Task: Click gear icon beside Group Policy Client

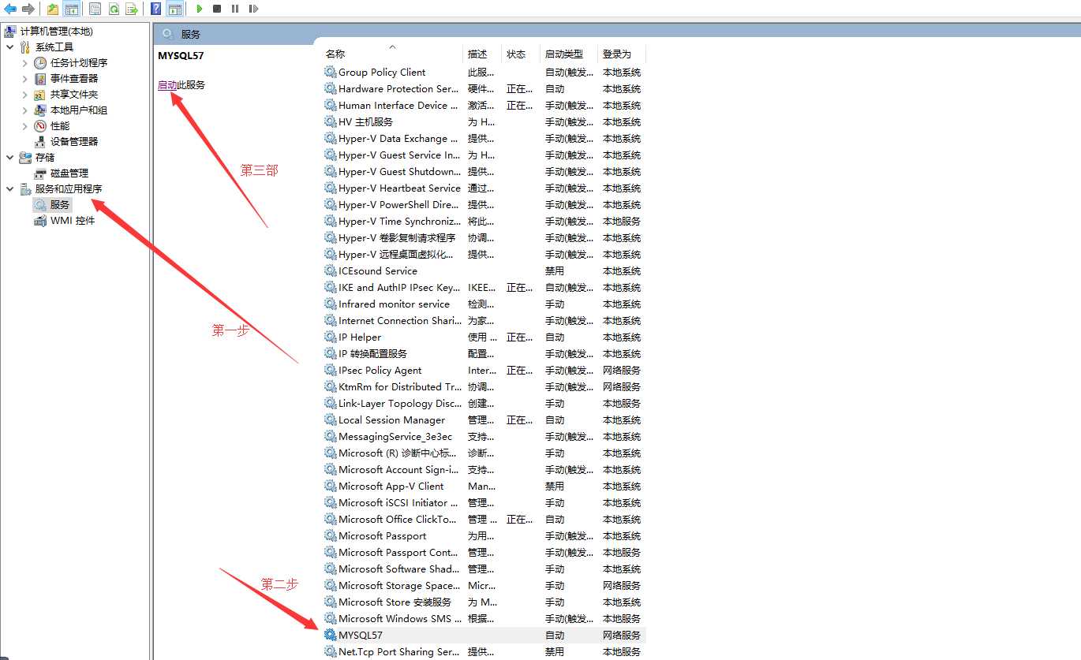Action: point(331,72)
